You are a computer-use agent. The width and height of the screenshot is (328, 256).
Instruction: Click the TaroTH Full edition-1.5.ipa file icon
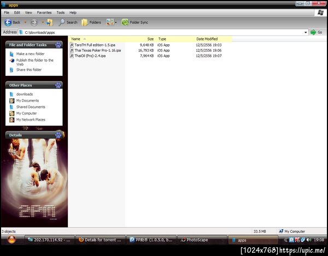click(72, 45)
